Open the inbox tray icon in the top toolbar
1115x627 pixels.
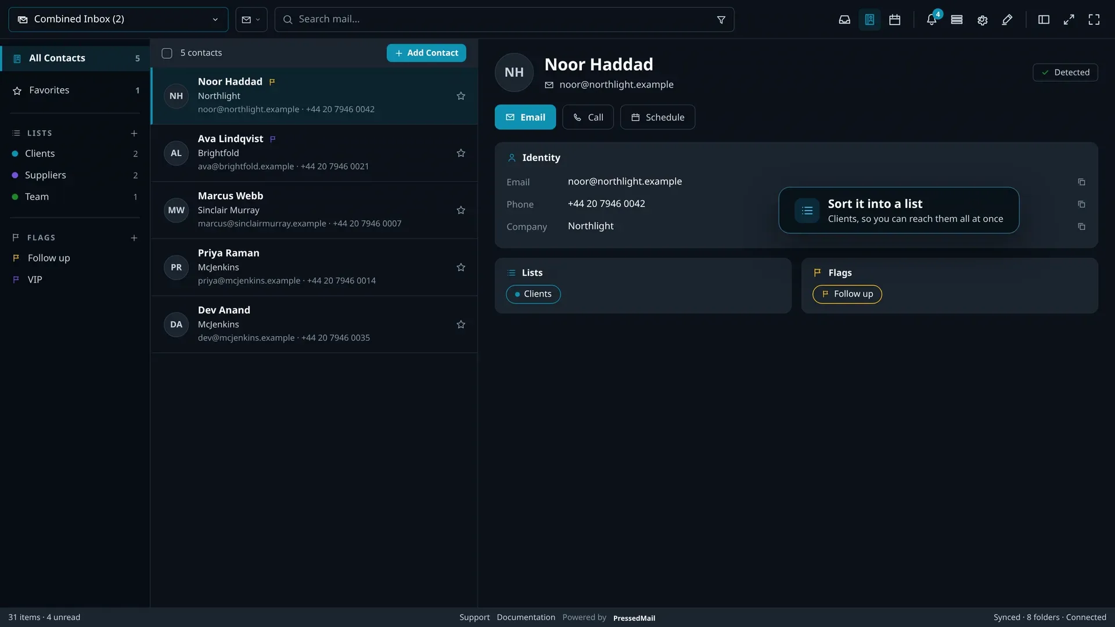click(x=844, y=20)
